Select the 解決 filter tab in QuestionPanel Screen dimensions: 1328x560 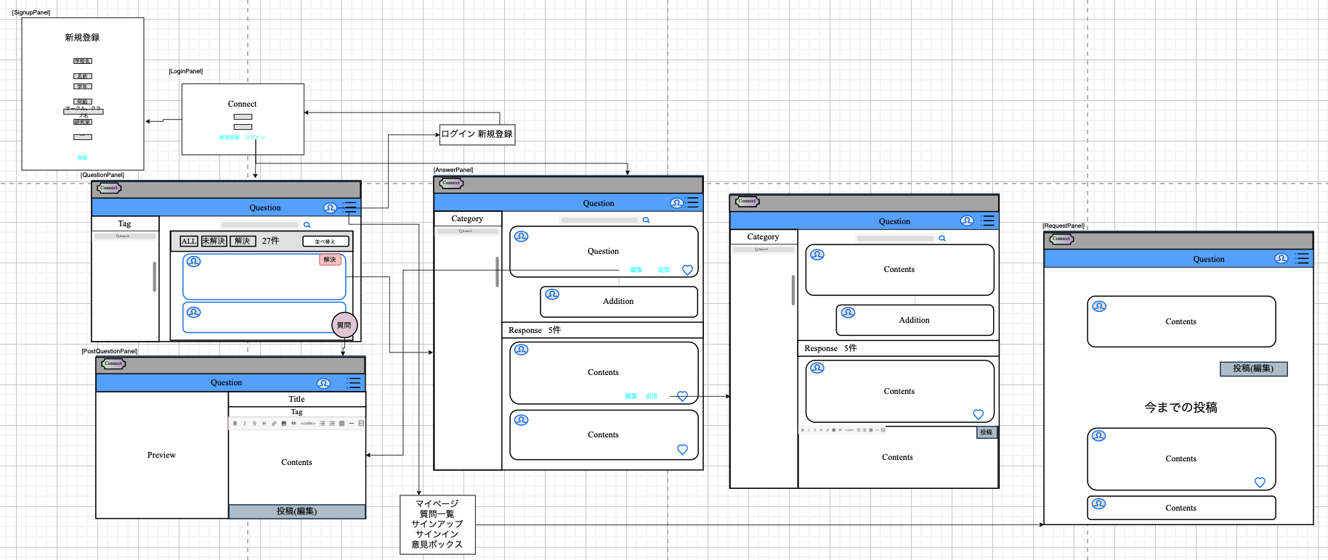coord(243,241)
